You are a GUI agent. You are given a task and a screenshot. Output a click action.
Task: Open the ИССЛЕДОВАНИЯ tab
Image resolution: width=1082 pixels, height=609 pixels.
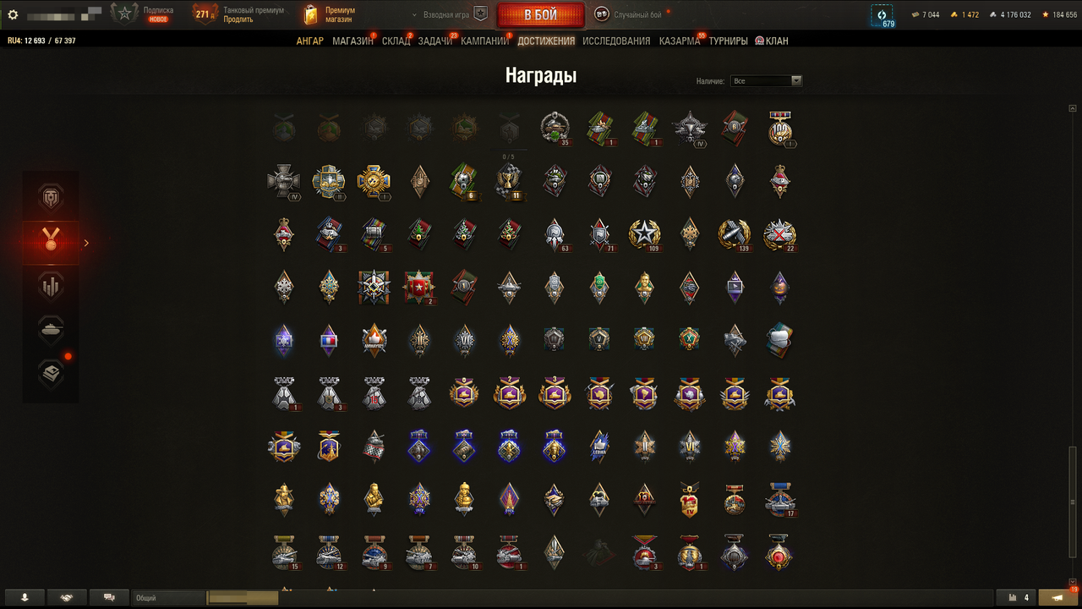coord(616,41)
